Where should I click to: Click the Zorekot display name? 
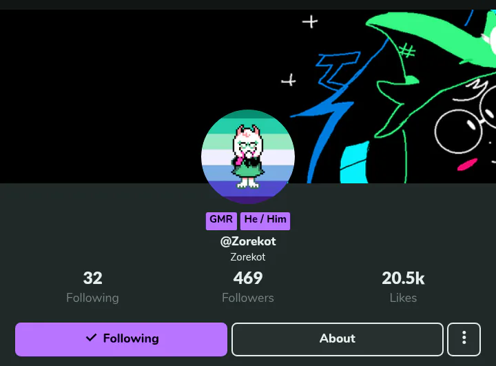[248, 257]
